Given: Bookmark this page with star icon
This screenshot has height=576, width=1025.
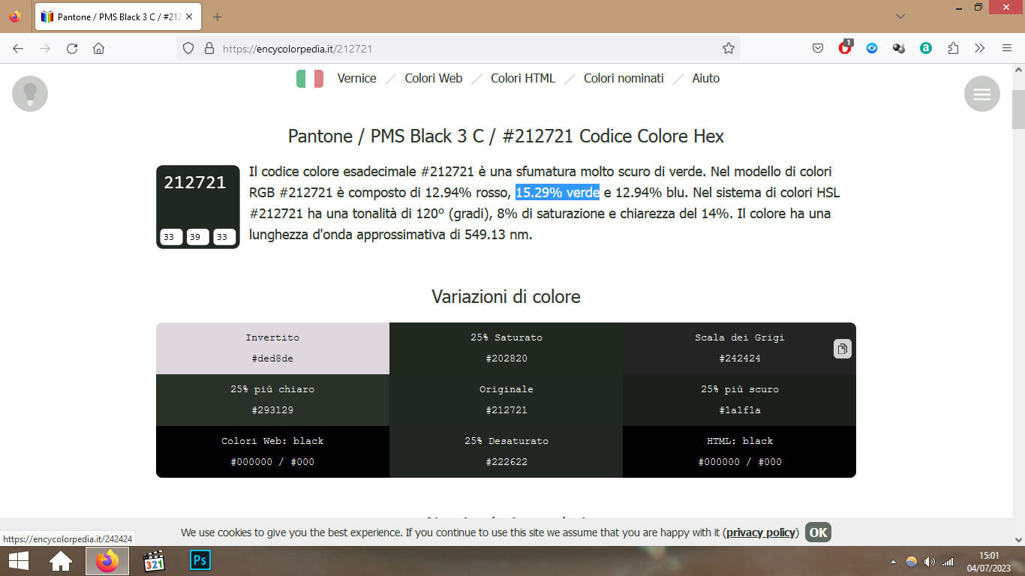Looking at the screenshot, I should click(x=728, y=48).
